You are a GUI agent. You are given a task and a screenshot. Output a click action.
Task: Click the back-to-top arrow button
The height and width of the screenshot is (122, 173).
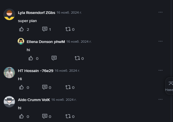170,84
